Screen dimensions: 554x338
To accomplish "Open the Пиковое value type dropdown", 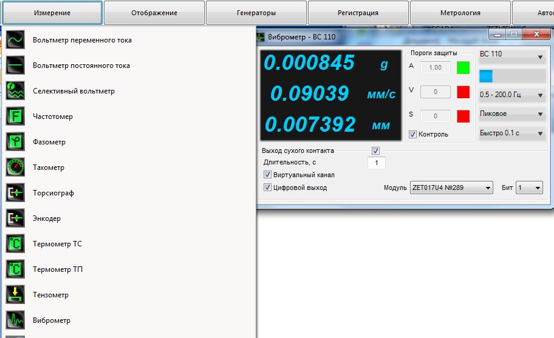I will 512,113.
